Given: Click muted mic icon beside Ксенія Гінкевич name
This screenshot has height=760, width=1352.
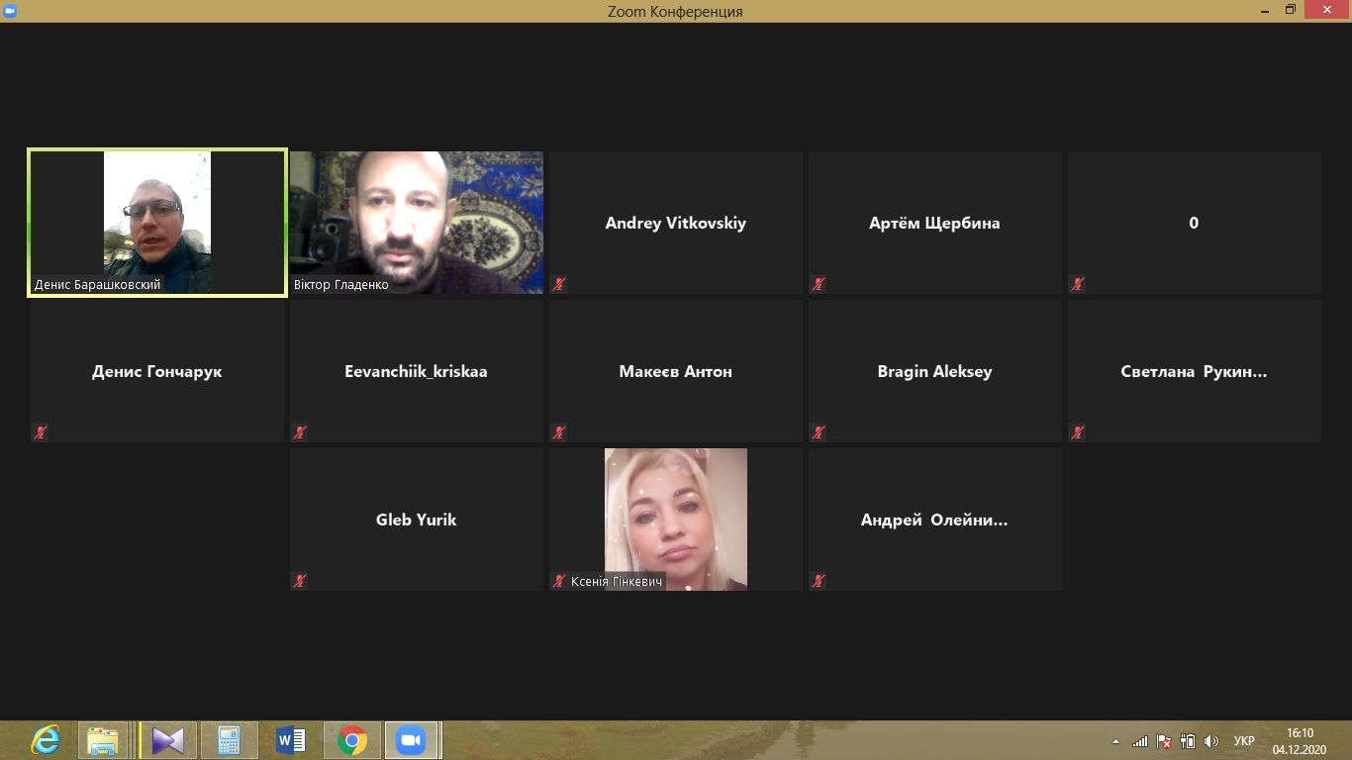Looking at the screenshot, I should tap(559, 581).
